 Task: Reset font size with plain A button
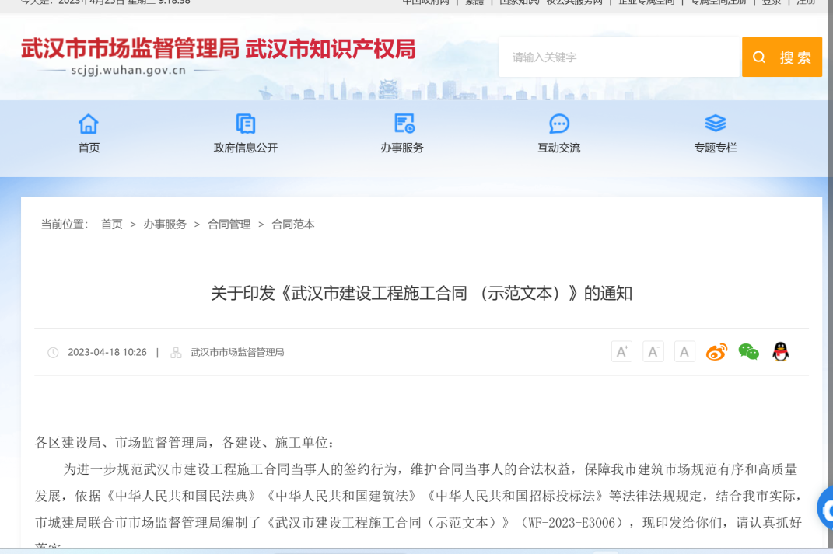pyautogui.click(x=684, y=352)
